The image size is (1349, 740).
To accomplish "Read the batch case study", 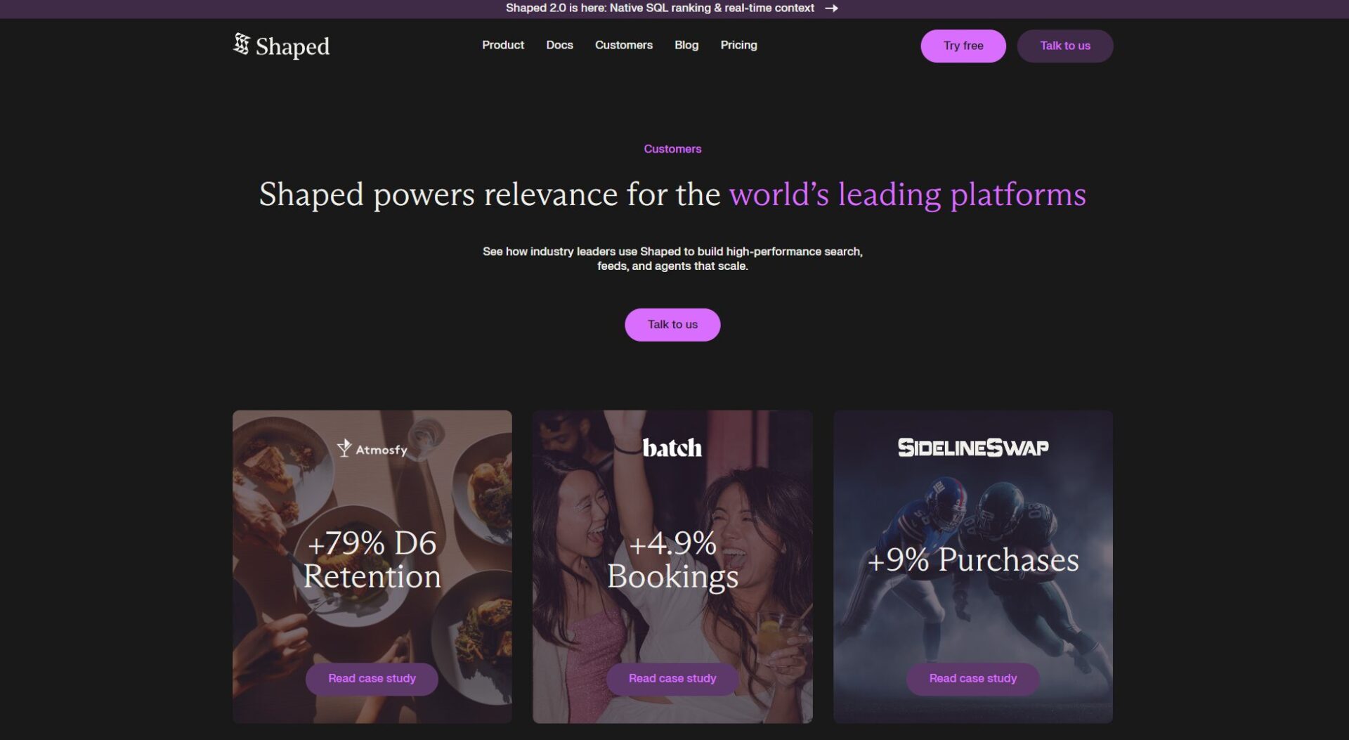I will pyautogui.click(x=672, y=679).
